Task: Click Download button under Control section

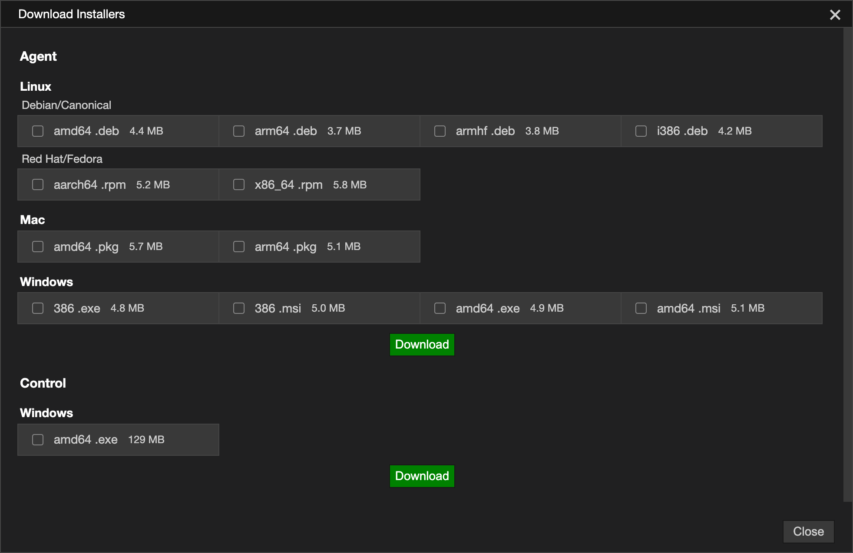Action: [x=422, y=476]
